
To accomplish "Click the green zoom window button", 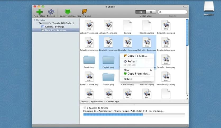I will [x=43, y=7].
